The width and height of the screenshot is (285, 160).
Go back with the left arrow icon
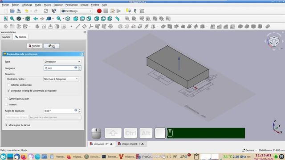click(36, 19)
